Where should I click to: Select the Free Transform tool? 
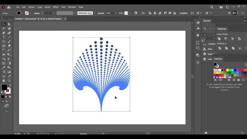[9, 54]
